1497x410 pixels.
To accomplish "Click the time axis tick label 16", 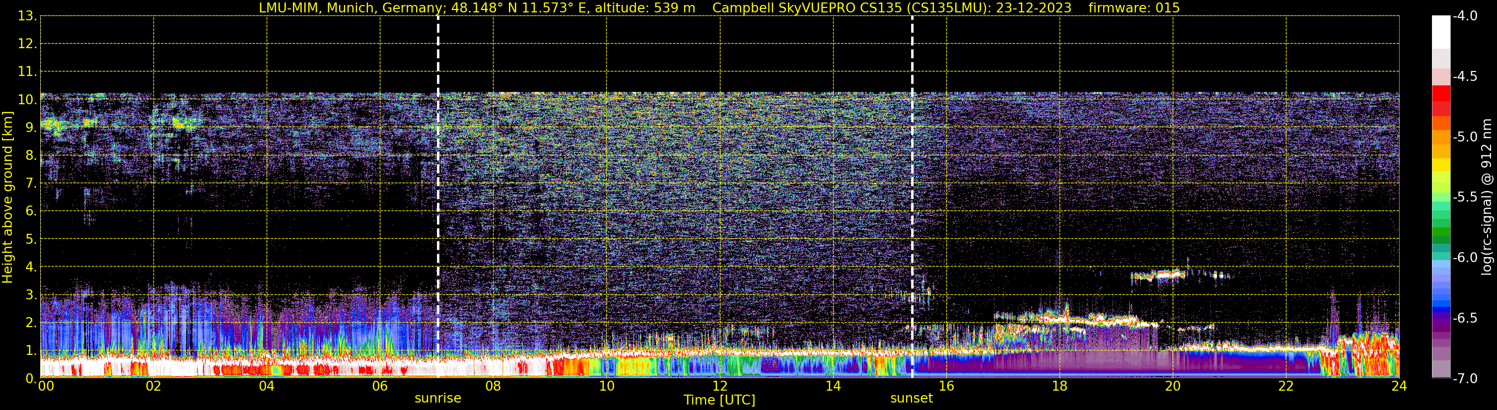I will click(947, 386).
